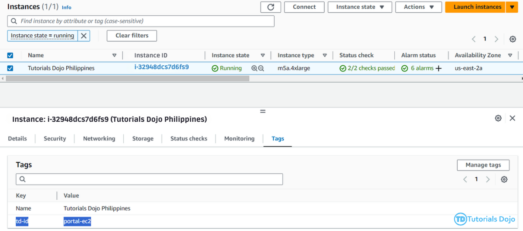Open Instance state dropdown button
Viewport: 523px width, 231px height.
(360, 7)
